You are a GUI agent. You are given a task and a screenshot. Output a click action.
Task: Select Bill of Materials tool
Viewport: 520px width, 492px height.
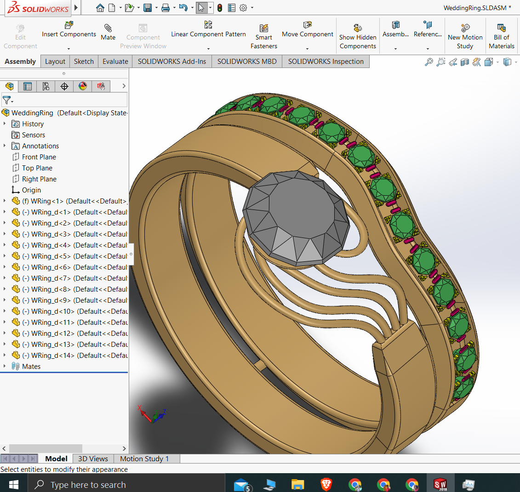point(501,28)
